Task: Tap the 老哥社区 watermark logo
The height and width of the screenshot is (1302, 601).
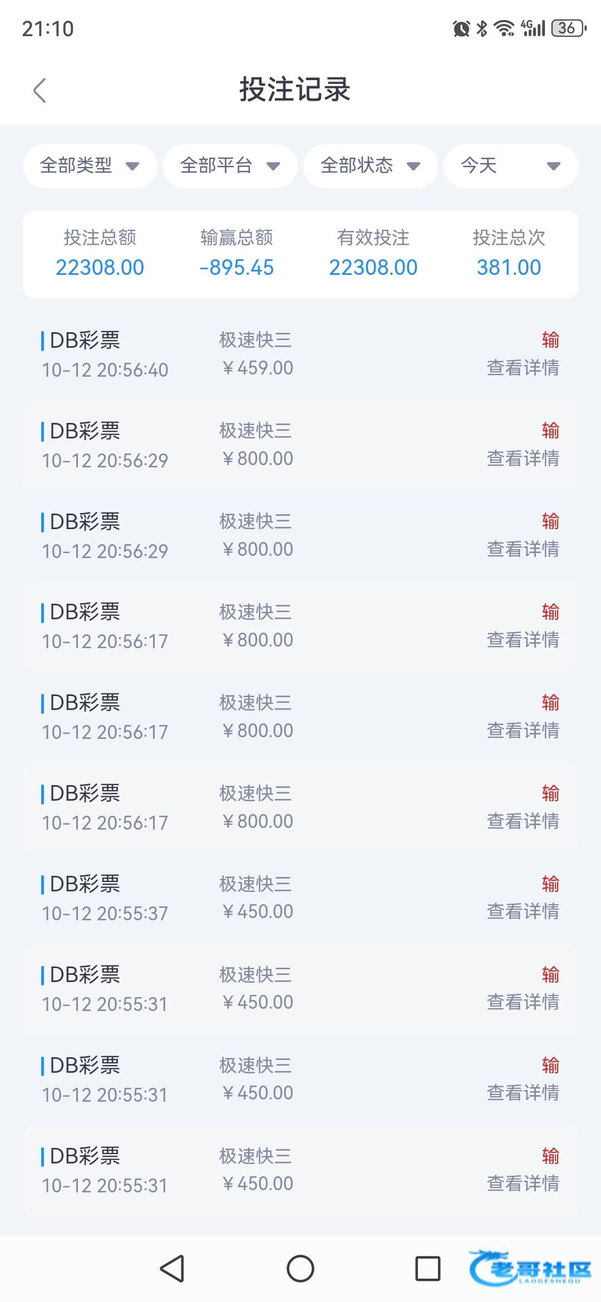Action: click(x=531, y=1270)
